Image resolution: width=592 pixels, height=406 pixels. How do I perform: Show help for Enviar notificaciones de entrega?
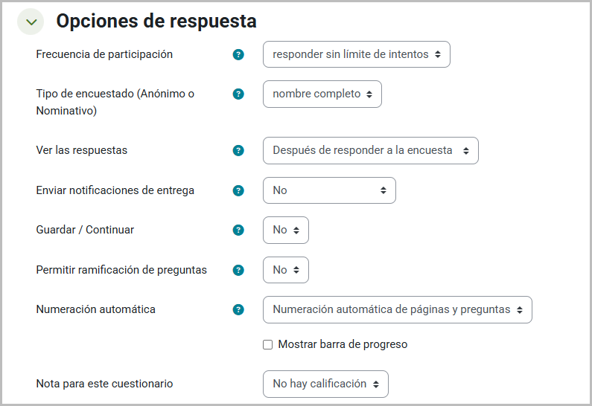[x=238, y=190]
